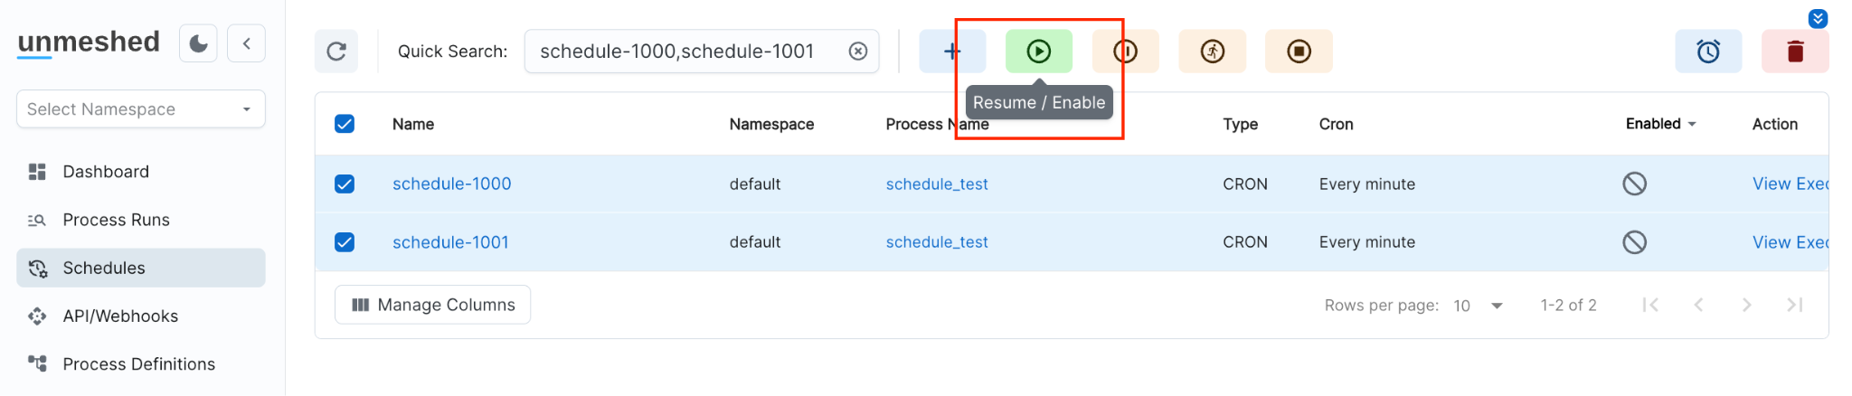Click the stop icon in toolbar
The height and width of the screenshot is (396, 1852).
click(x=1299, y=52)
